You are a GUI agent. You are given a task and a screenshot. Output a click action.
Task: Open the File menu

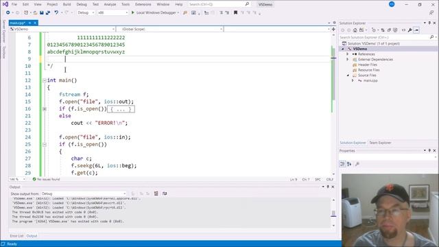pos(14,4)
